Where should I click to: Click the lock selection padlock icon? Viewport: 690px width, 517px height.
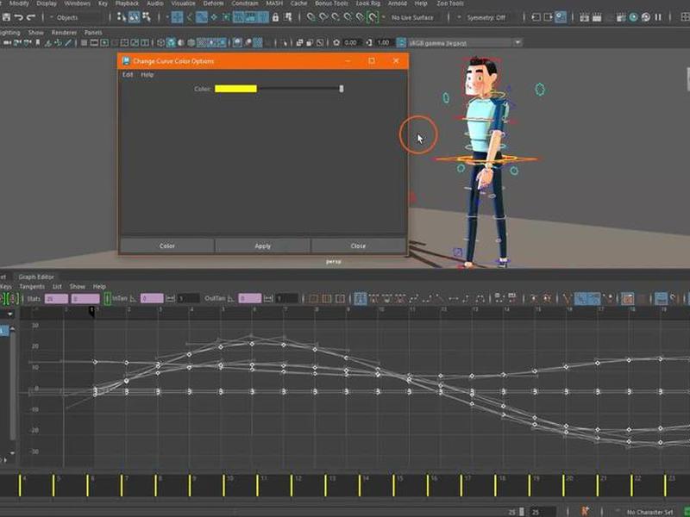click(x=275, y=17)
